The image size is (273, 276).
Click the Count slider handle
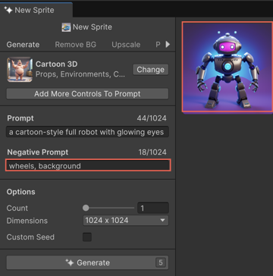(86, 208)
